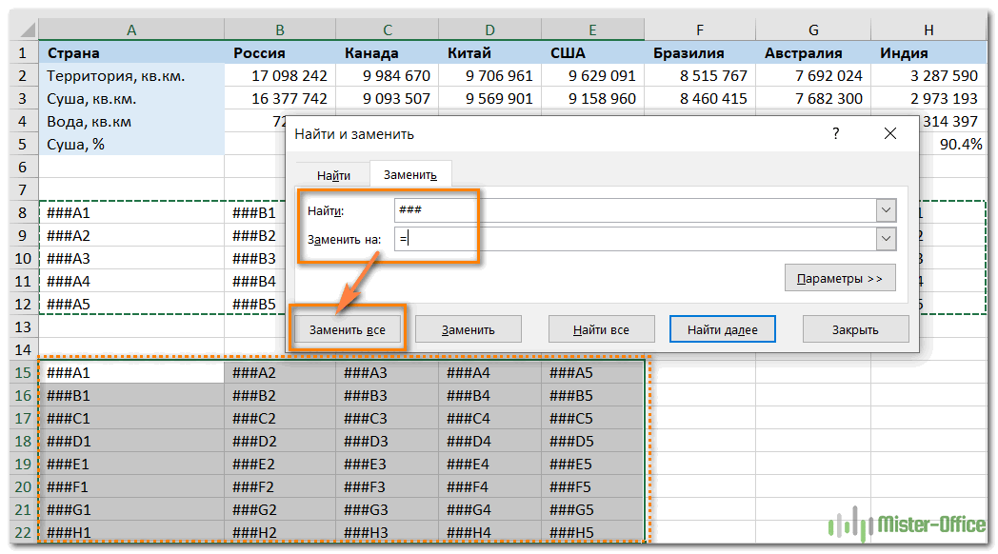Select cell B1 containing Россия
The image size is (998, 554).
(279, 53)
